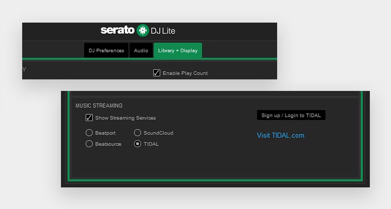Click the DJ Lite title text
This screenshot has width=391, height=209.
pyautogui.click(x=163, y=31)
